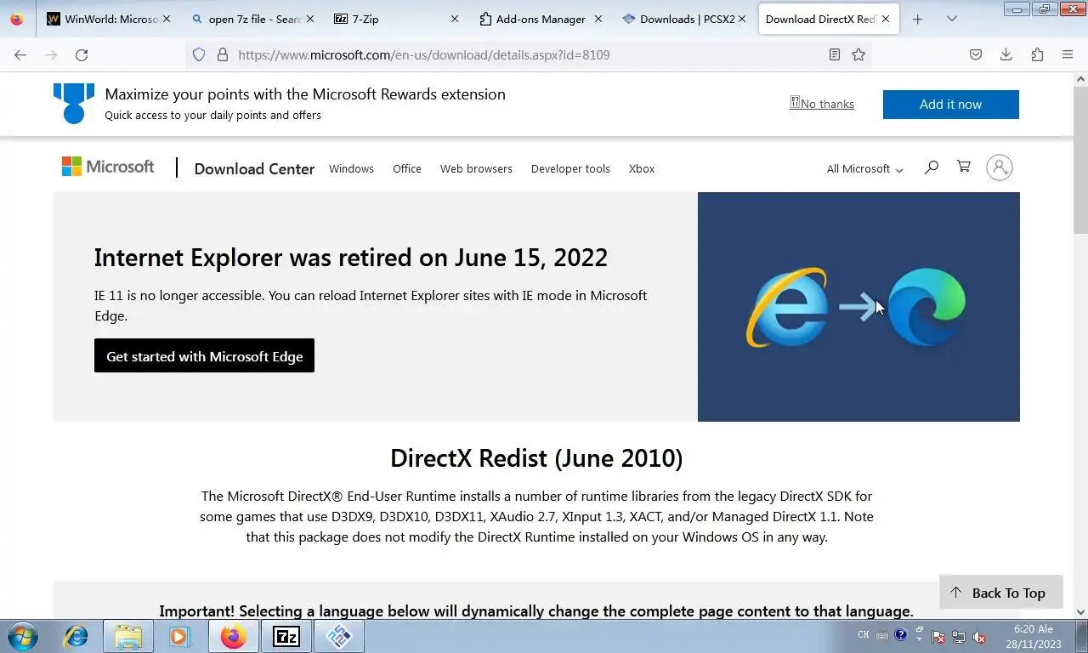List all tabs with the chevron
This screenshot has width=1088, height=653.
pos(952,19)
